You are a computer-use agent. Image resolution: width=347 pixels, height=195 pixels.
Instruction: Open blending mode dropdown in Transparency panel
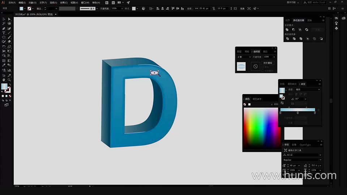244,57
